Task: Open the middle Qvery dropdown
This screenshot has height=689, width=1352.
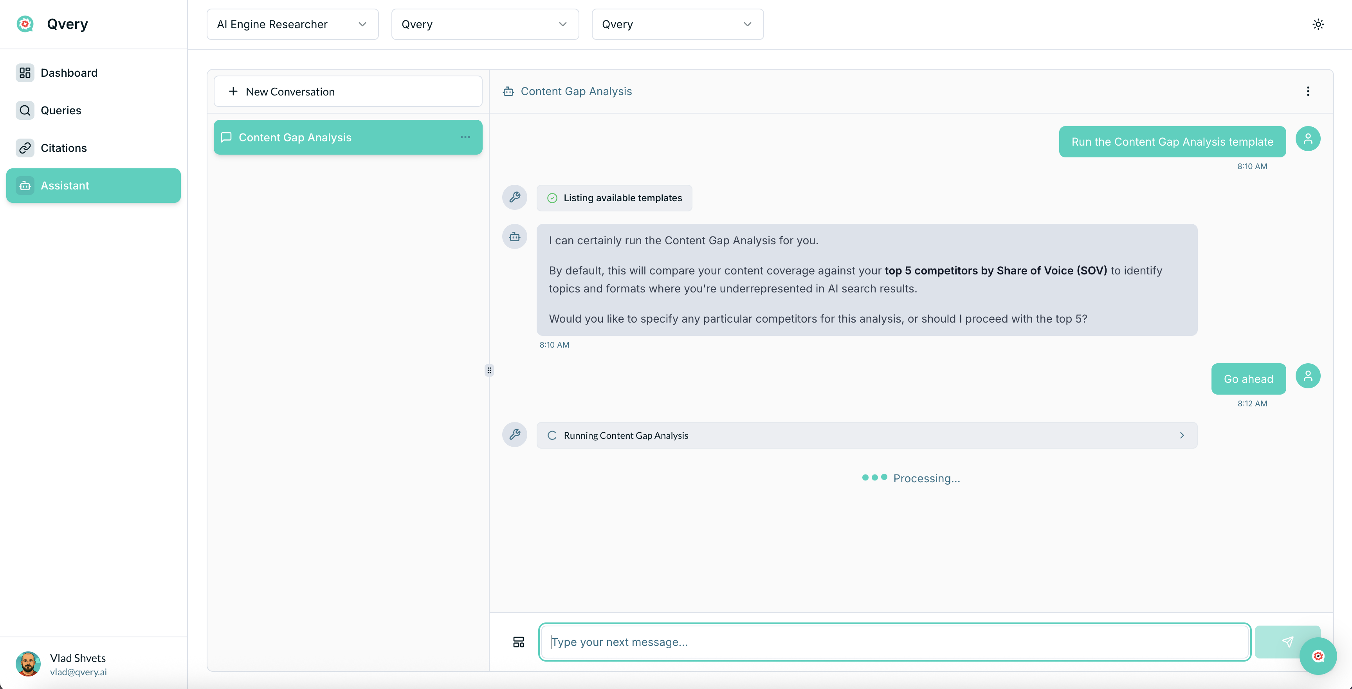Action: (485, 24)
